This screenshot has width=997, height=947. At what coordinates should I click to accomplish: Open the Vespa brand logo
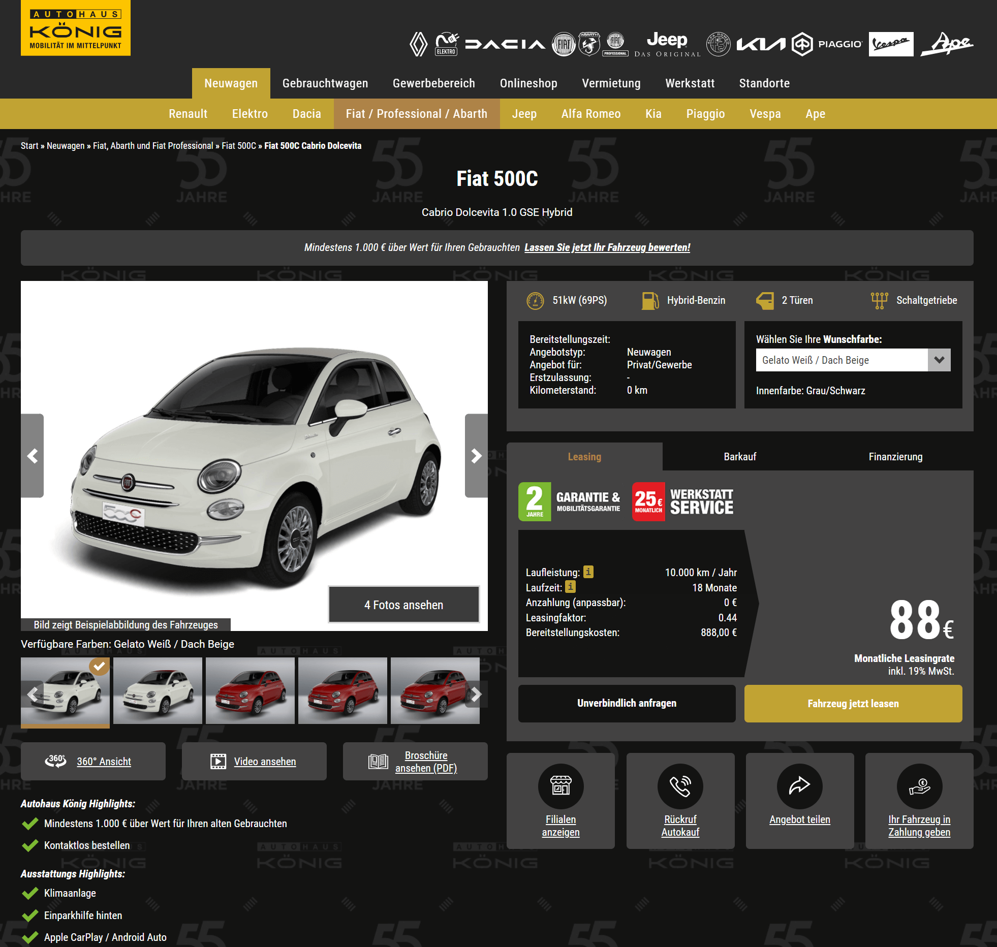point(891,44)
